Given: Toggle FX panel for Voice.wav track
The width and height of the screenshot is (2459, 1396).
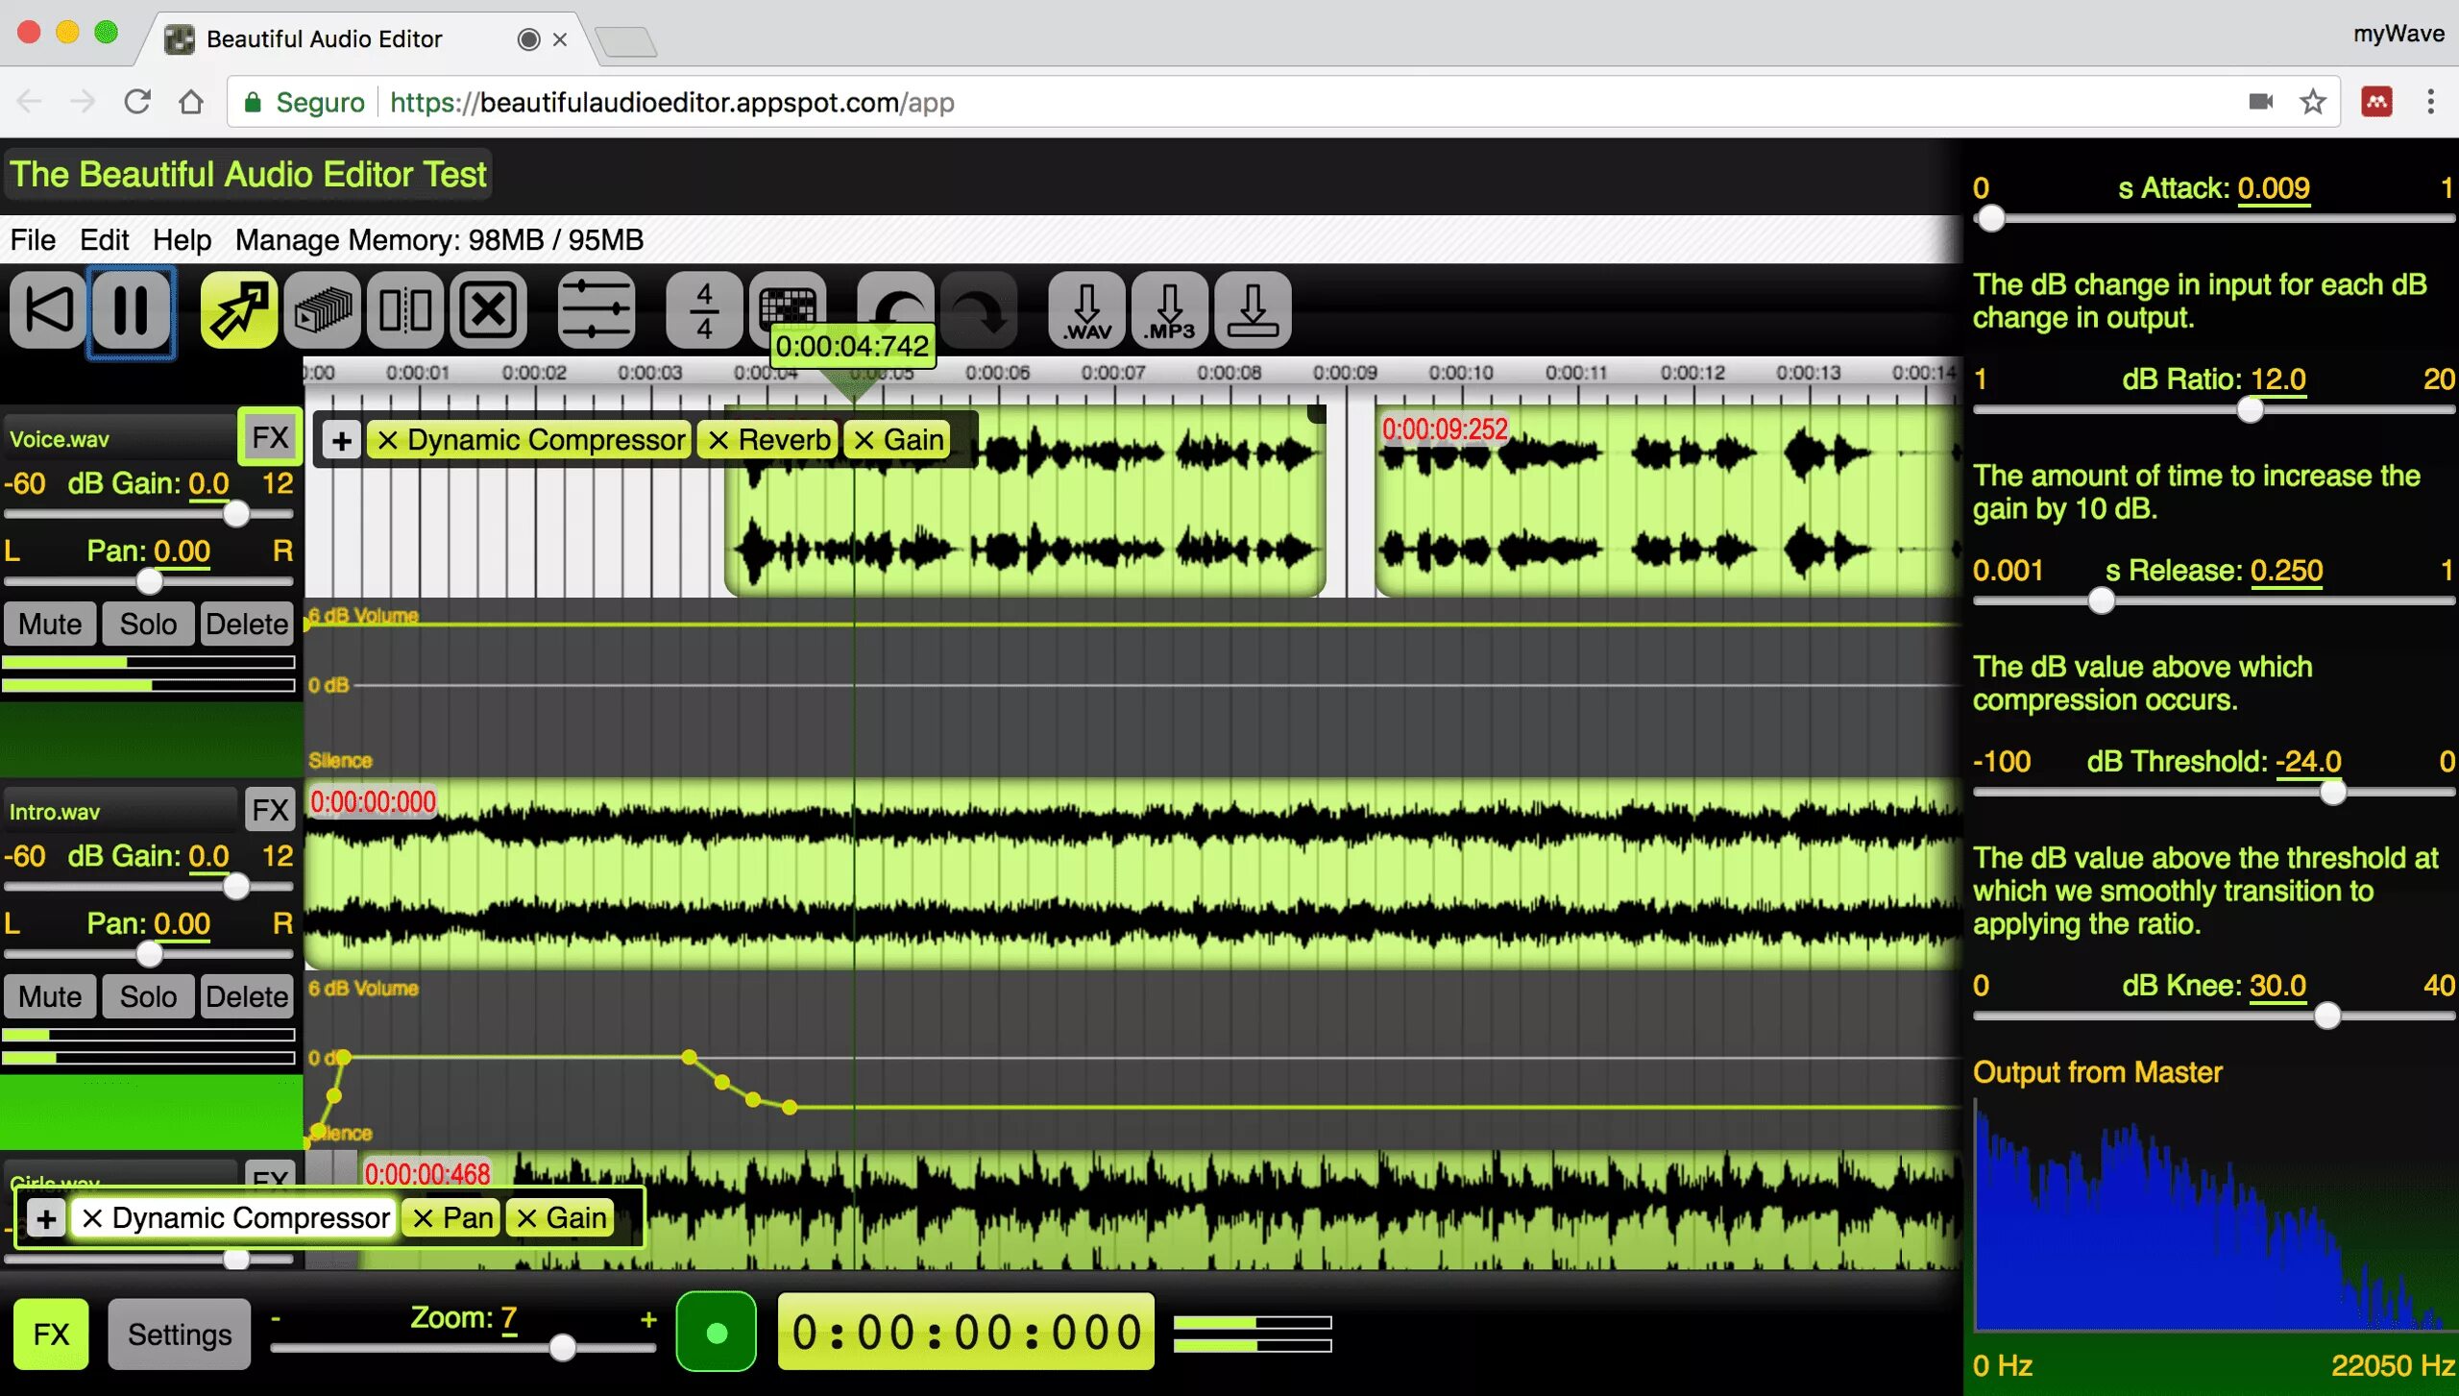Looking at the screenshot, I should coord(270,437).
